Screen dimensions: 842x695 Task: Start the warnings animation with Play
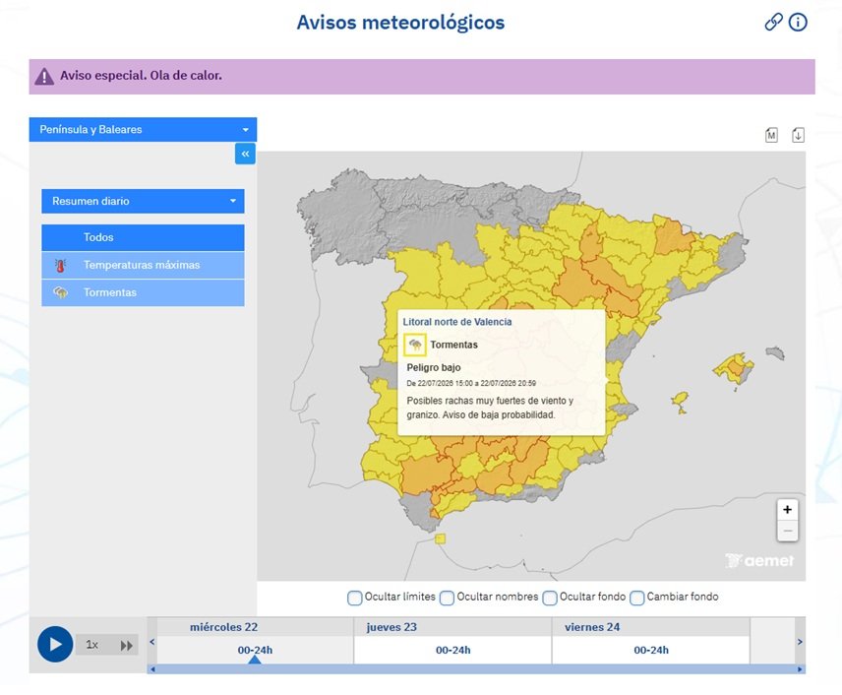click(55, 644)
